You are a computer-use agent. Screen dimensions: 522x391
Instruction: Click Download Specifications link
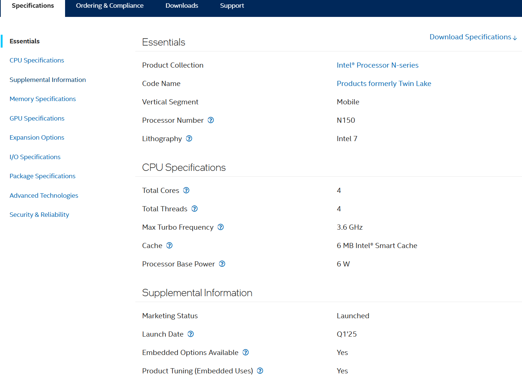coord(473,37)
